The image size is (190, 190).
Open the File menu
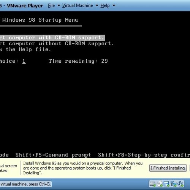pyautogui.click(x=51, y=6)
